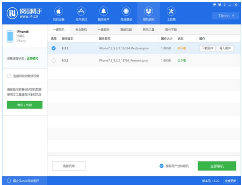Click green 备份 / 恢复 button
Screen dimensions: 242x185
click(x=25, y=105)
